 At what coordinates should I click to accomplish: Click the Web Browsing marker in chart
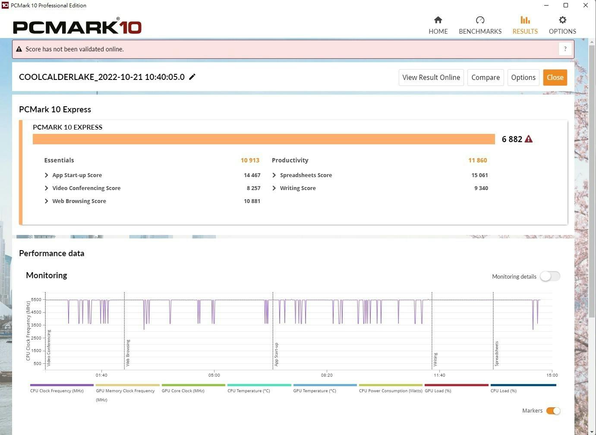click(x=128, y=353)
